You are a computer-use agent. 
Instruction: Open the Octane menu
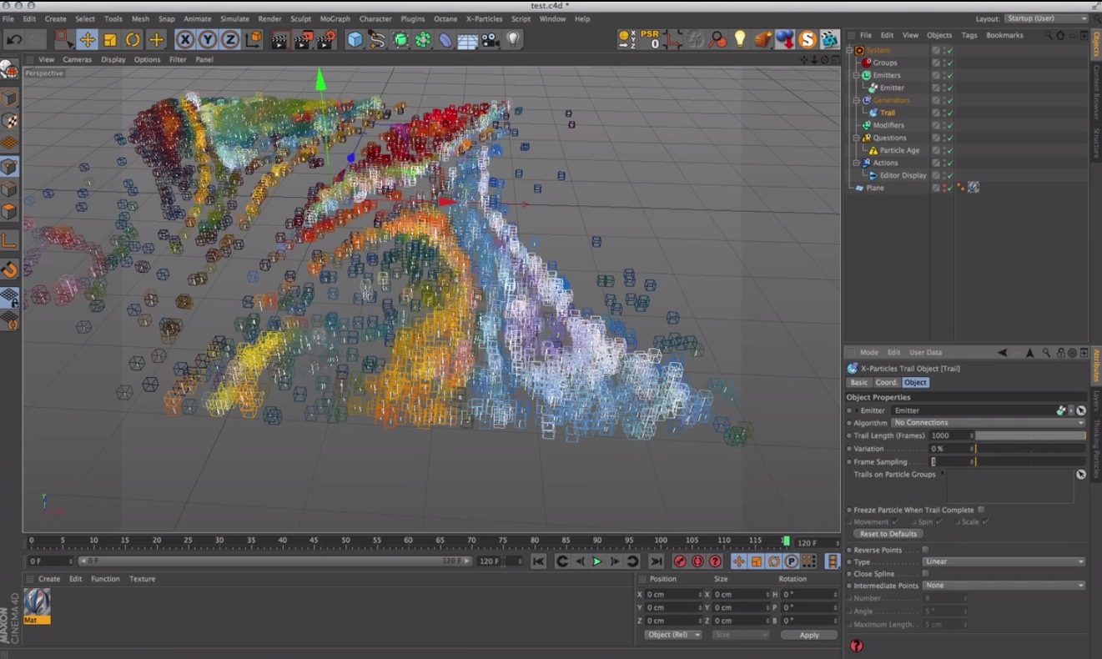(x=445, y=18)
